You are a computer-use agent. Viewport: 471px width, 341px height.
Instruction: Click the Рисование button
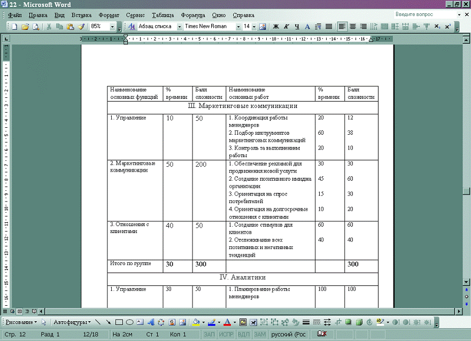(x=20, y=322)
